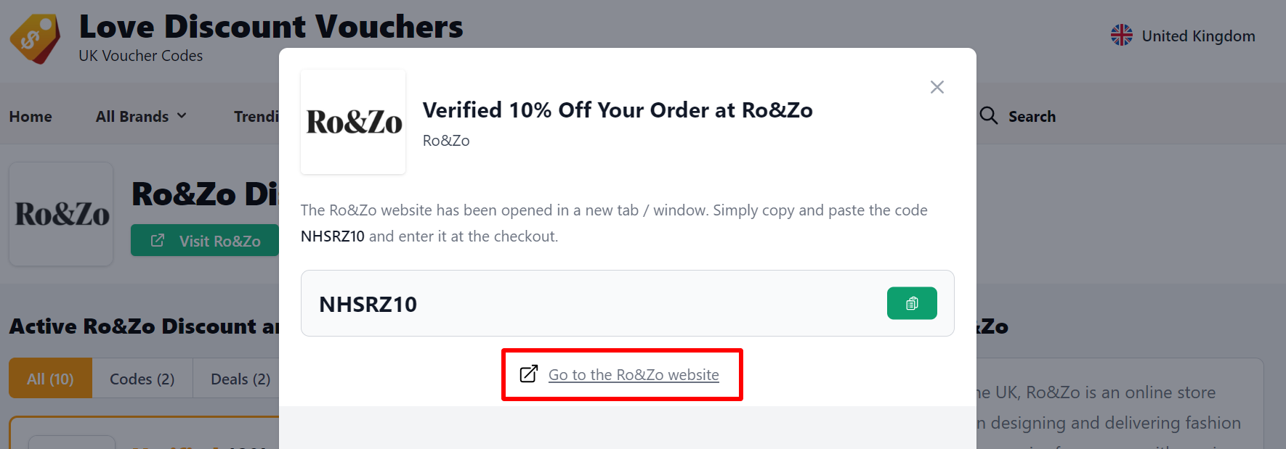Click the external-link icon beside the website link

529,374
